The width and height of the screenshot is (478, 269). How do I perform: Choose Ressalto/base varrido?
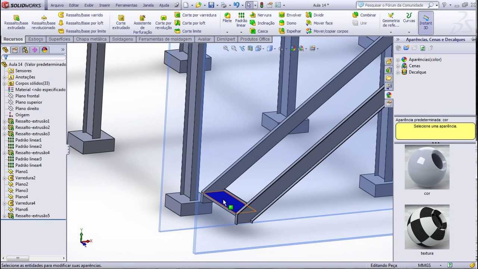click(x=81, y=15)
